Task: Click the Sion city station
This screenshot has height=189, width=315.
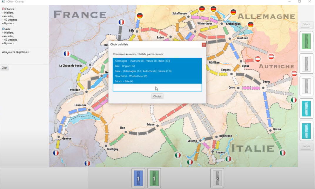Action: click(125, 132)
